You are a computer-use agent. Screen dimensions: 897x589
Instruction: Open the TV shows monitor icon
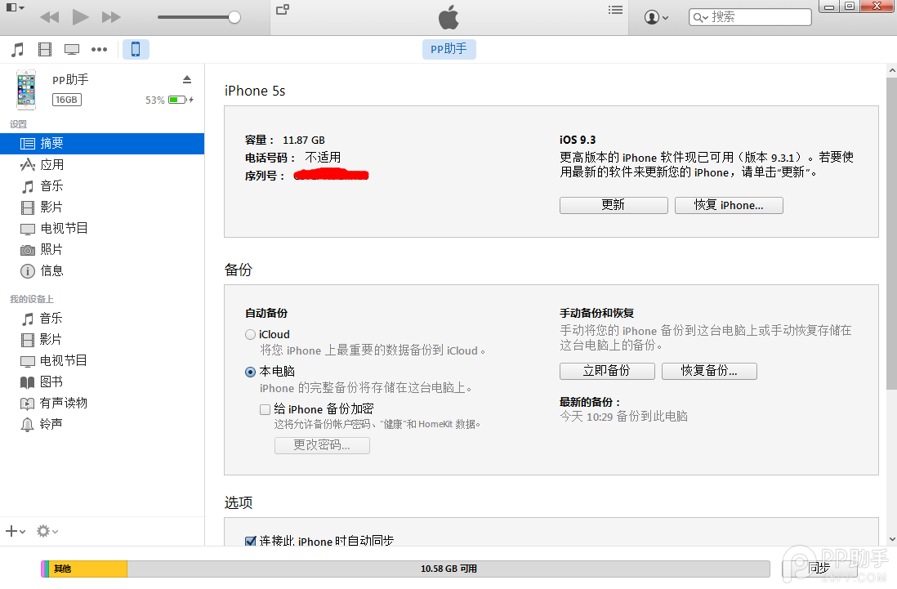click(72, 49)
